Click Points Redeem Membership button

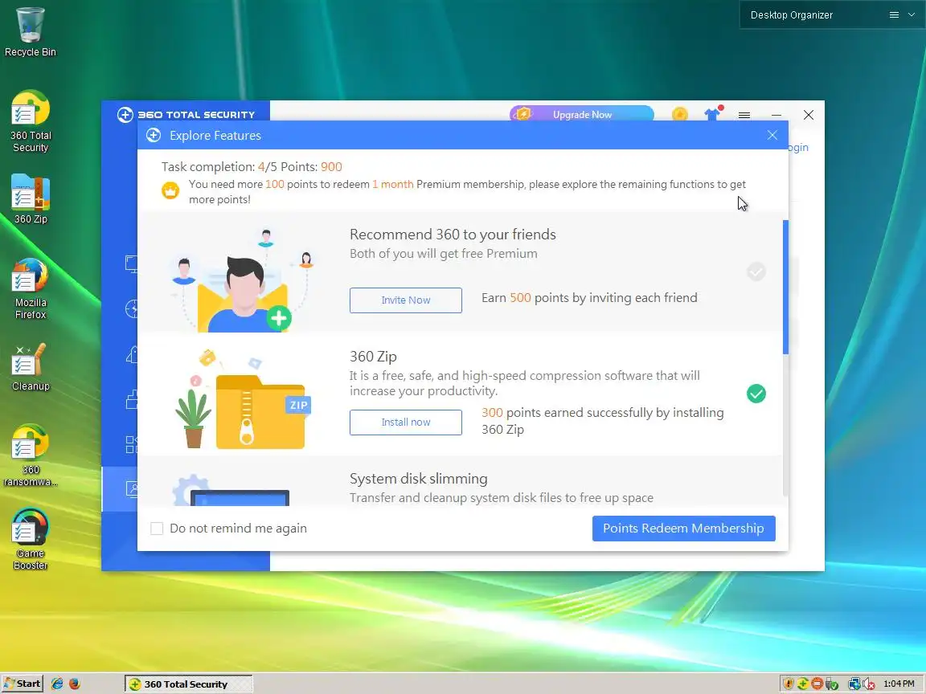[x=683, y=529]
